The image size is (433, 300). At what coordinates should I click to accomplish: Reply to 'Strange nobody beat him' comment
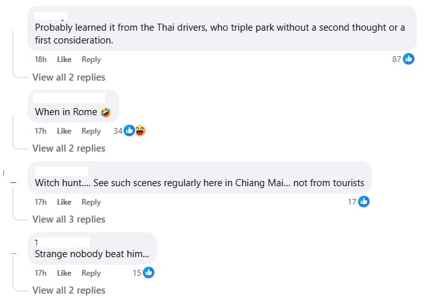coord(91,273)
